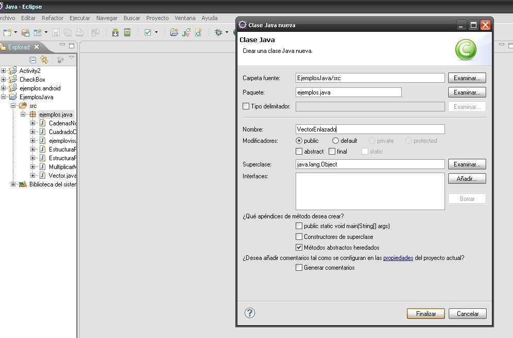
Task: Click Examinar next to Superclase
Action: tap(467, 164)
